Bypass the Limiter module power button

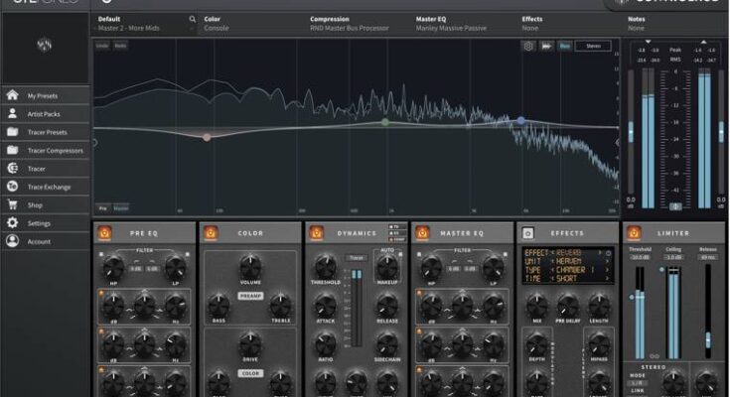coord(634,232)
